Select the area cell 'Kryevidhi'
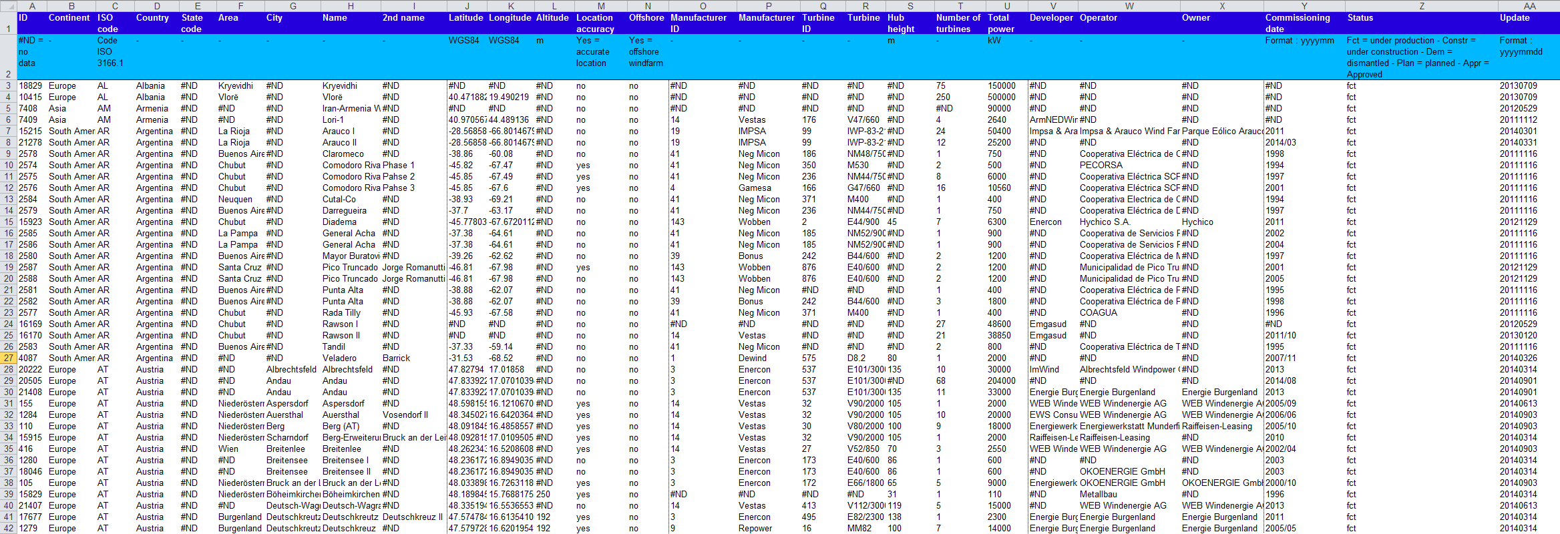 click(240, 85)
